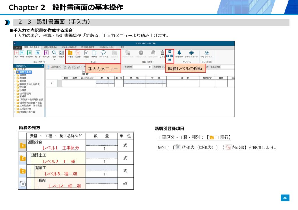Open the ファイル menu tab
Viewport: 298px width, 210px height.
[x=17, y=47]
